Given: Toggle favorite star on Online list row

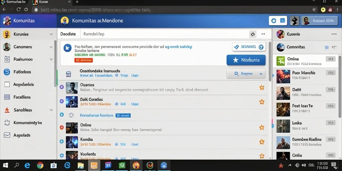Looking at the screenshot, I should coord(262,128).
